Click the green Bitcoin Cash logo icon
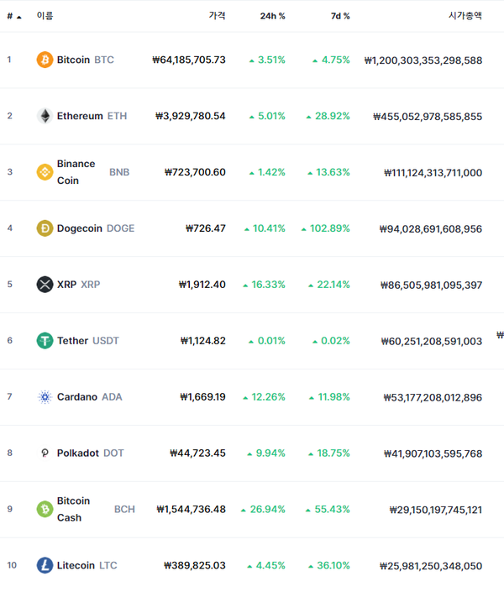This screenshot has height=592, width=504. coord(45,509)
